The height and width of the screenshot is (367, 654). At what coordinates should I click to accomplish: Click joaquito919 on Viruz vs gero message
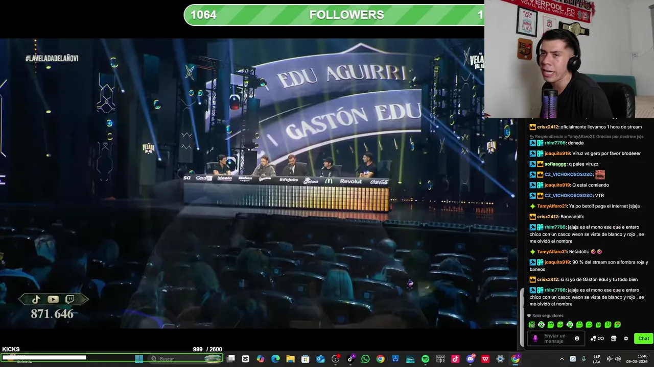[x=557, y=153]
